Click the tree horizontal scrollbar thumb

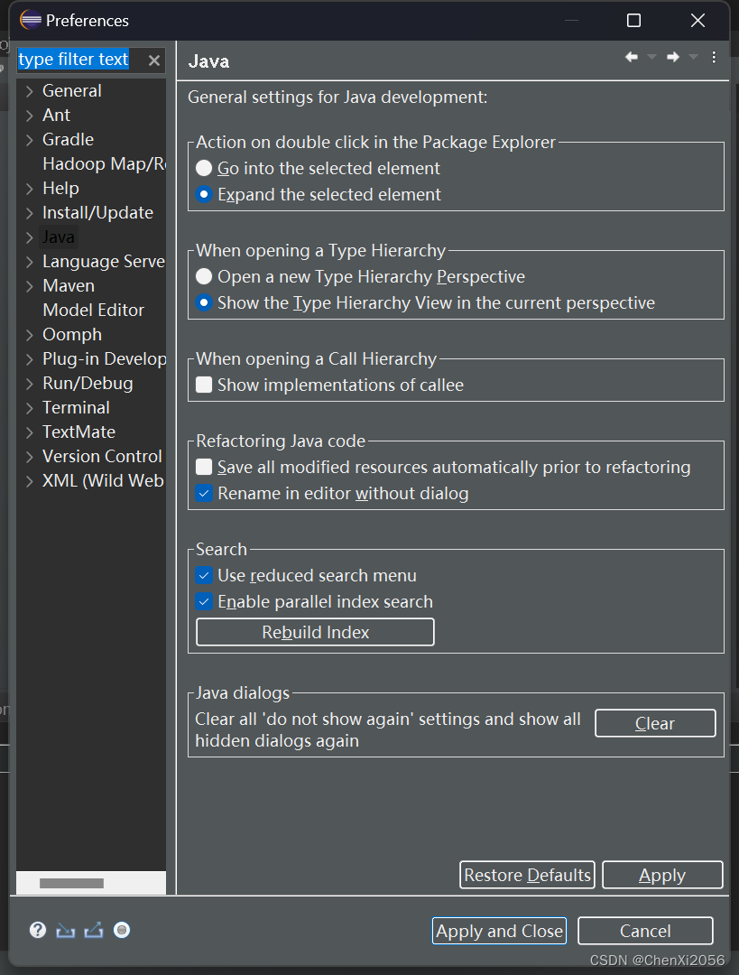[x=71, y=883]
